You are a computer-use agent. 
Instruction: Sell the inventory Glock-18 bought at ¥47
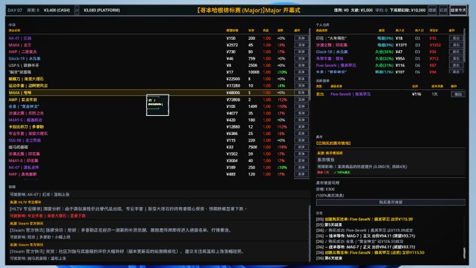456,52
